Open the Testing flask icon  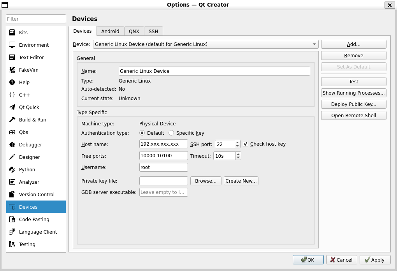pyautogui.click(x=12, y=244)
